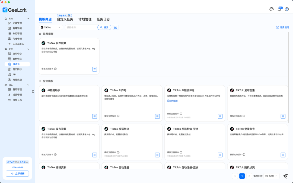Screen dimensions: 293x183
Task: Click the filter icon beside the search button
Action: (x=115, y=27)
